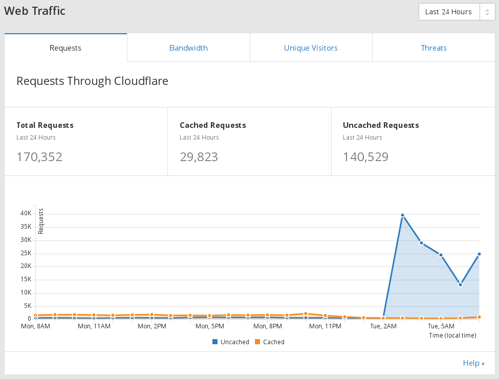
Task: Click the Mon, 2PM axis label
Action: coord(152,326)
